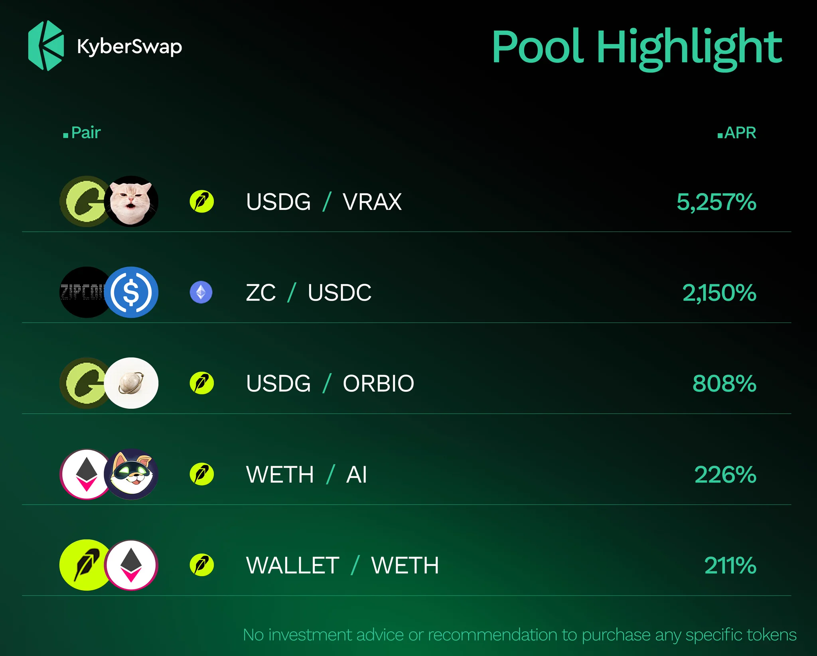Select the USDG / ORBIO pair name
Screen dimensions: 817x656
[330, 383]
